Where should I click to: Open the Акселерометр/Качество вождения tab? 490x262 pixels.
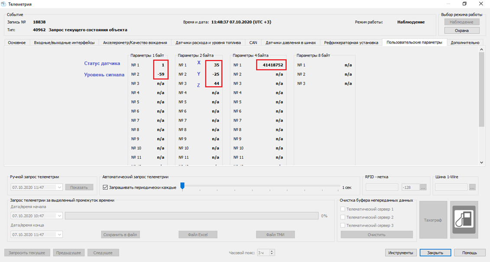(x=135, y=43)
